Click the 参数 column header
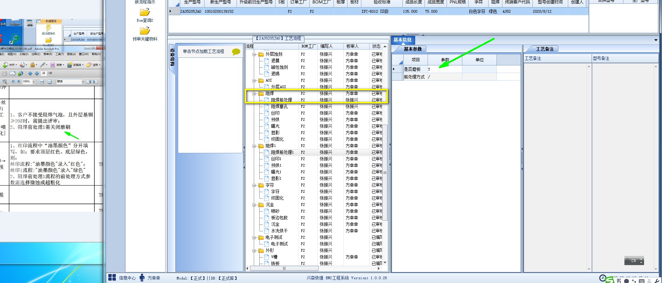The image size is (662, 283). pos(445,60)
